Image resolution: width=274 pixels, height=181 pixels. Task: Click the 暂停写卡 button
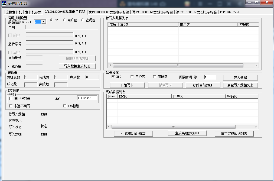[x=165, y=85]
